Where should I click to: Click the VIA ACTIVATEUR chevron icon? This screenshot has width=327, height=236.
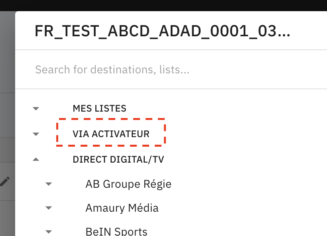click(36, 134)
